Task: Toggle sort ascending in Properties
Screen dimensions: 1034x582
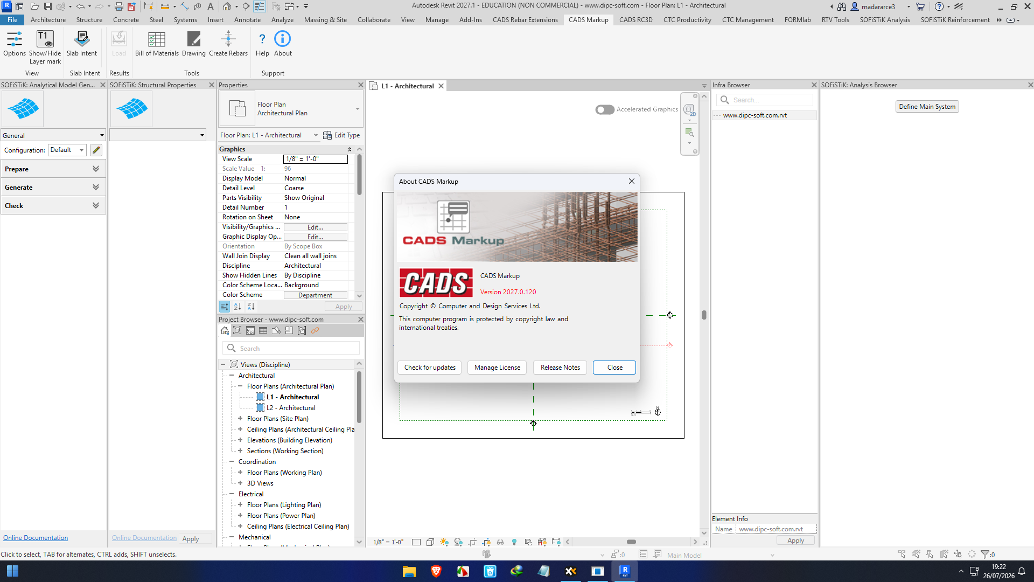Action: 237,307
